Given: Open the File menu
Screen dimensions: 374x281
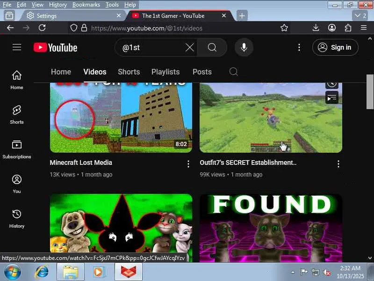Looking at the screenshot, I should point(7,5).
